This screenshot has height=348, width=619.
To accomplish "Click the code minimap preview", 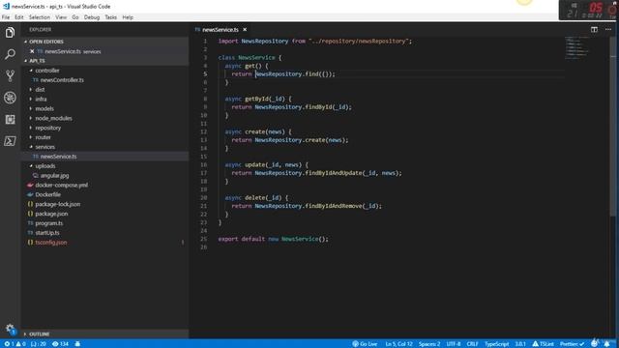I will click(576, 47).
